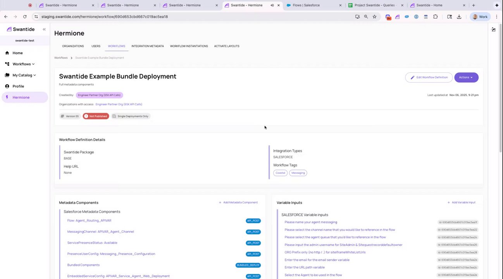Bookmark this page with the star icon
The height and width of the screenshot is (279, 503).
point(374,17)
